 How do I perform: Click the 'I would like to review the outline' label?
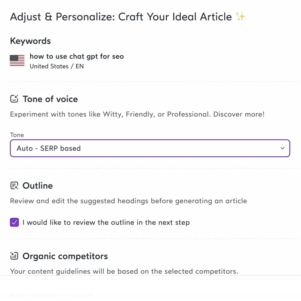(106, 222)
